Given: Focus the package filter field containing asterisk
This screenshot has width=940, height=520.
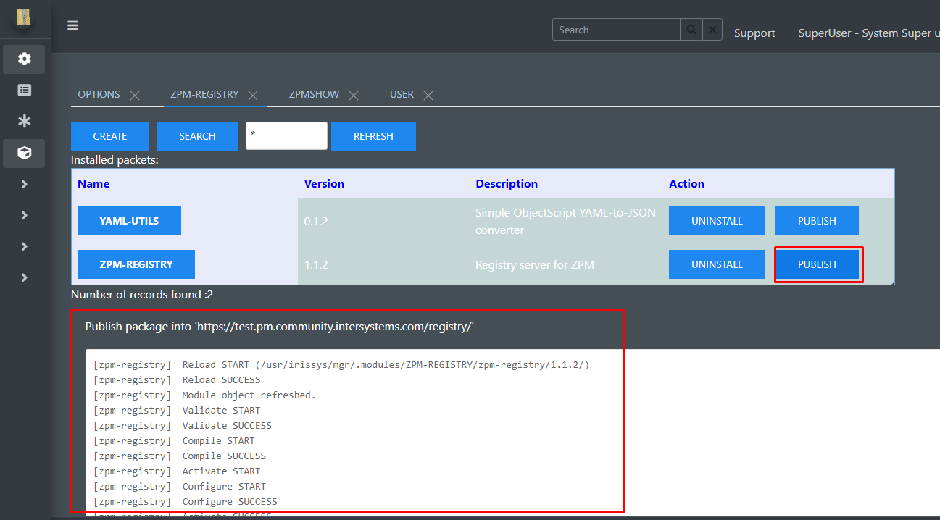Looking at the screenshot, I should tap(286, 136).
